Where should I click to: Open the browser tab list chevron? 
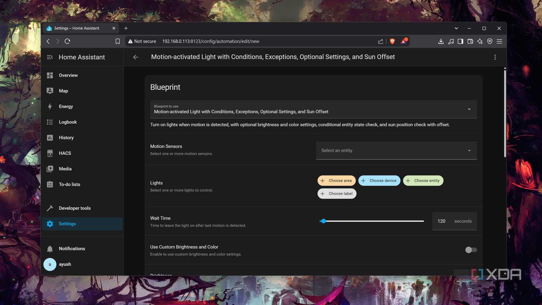point(456,28)
